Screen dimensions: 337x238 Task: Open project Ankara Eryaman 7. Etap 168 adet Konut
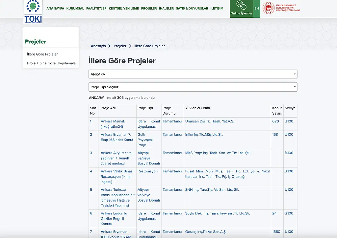pos(117,137)
